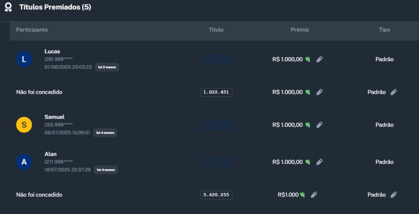Viewport: 419px width, 214px height.
Task: Click the Participante column header
Action: (x=32, y=30)
